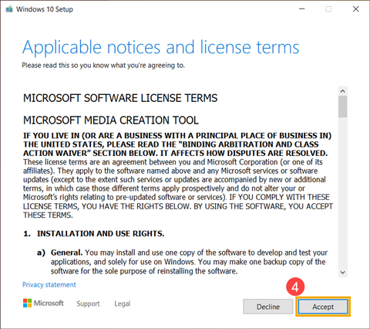The height and width of the screenshot is (329, 370).
Task: Click the 'MICROSOFT SOFTWARE LICENSE TERMS' heading
Action: pyautogui.click(x=120, y=98)
